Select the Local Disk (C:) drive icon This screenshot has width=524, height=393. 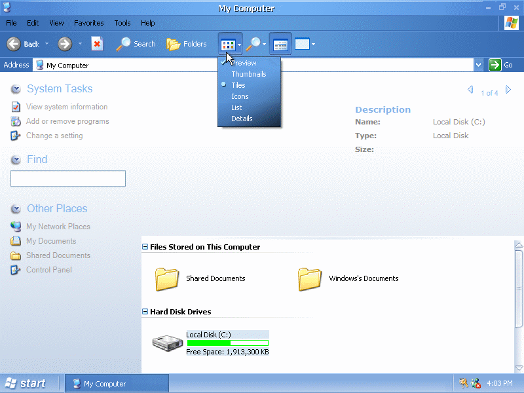click(x=168, y=343)
